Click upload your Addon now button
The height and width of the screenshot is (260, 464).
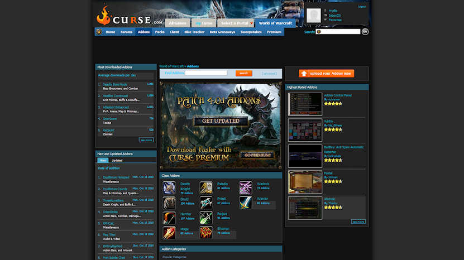point(327,73)
